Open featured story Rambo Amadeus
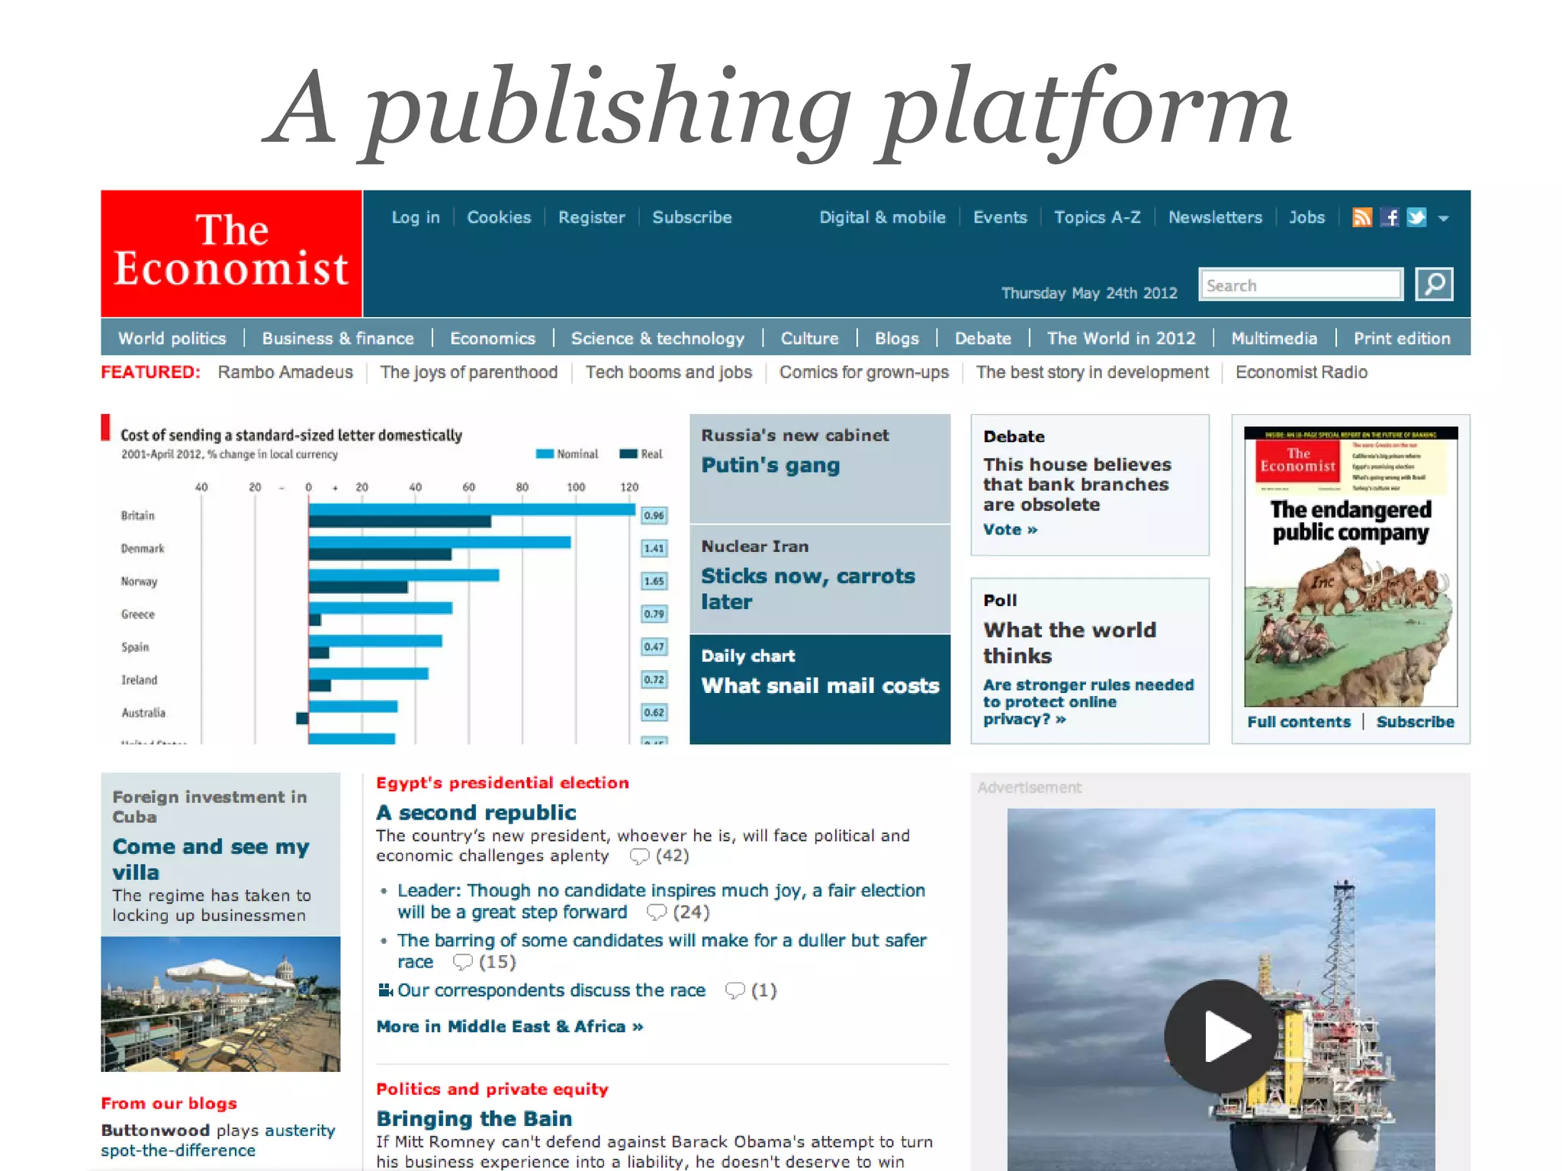This screenshot has width=1562, height=1171. pos(285,372)
